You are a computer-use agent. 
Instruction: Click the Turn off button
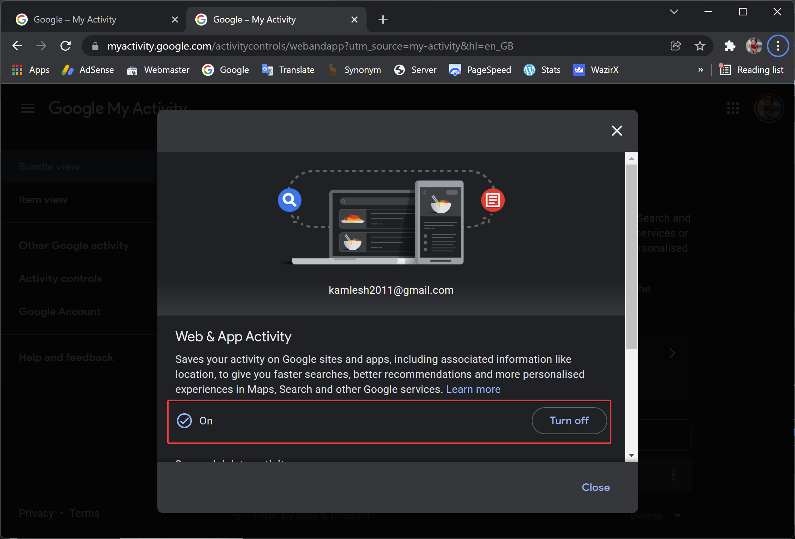click(x=569, y=421)
